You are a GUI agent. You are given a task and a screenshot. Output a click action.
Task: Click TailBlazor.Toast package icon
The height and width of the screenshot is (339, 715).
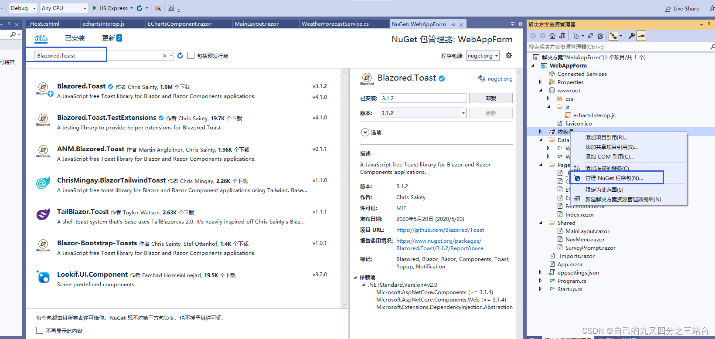[43, 214]
